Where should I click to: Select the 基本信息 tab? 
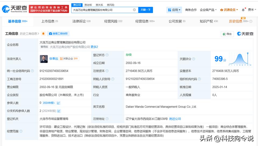click(x=18, y=21)
